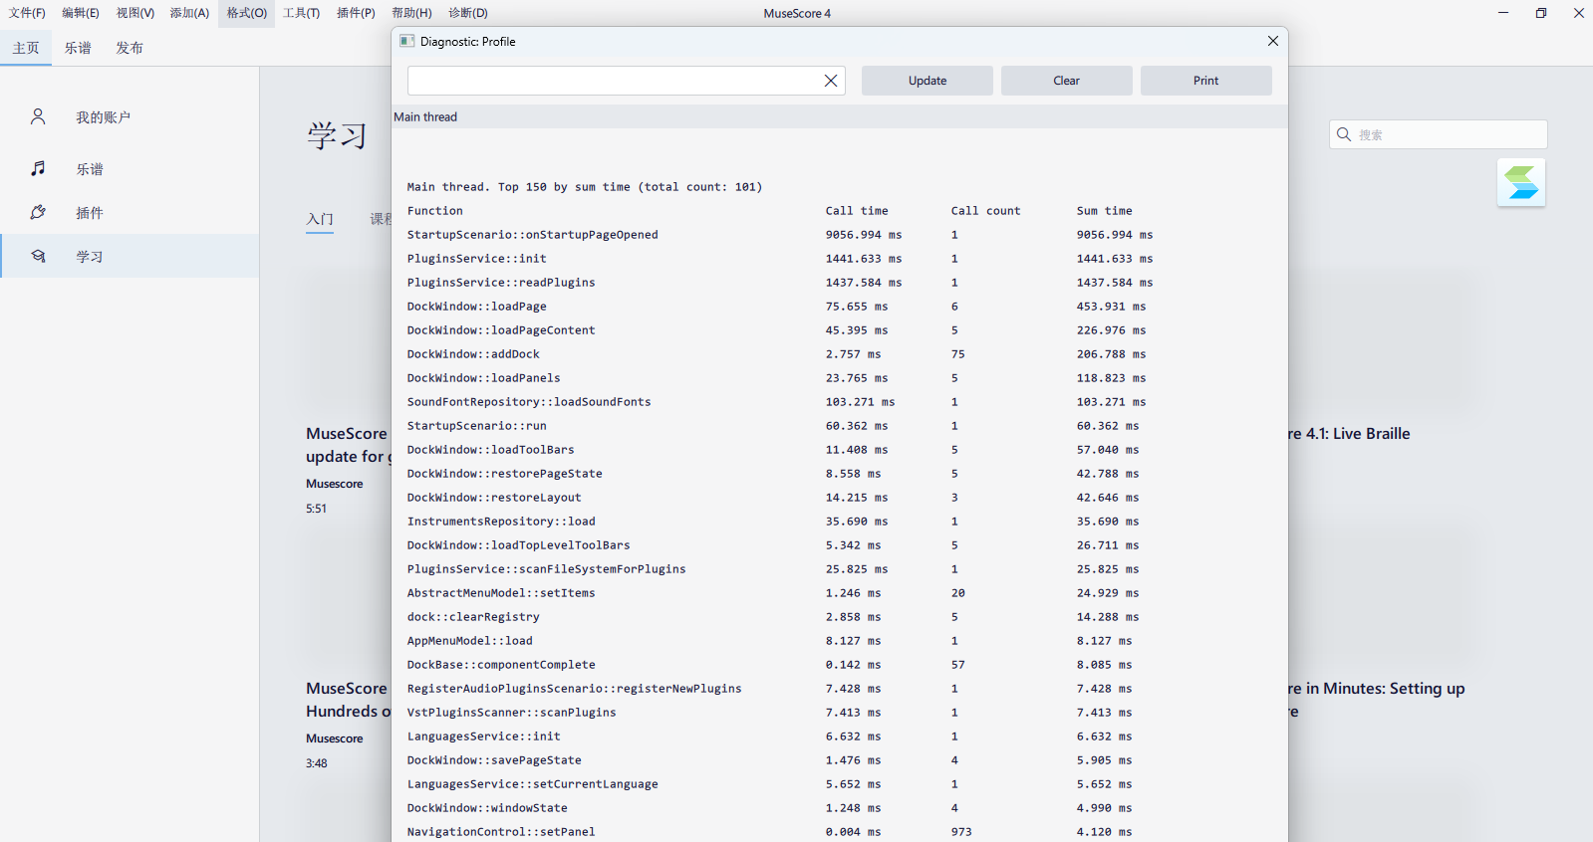Open the 诊断(D) menu
Viewport: 1593px width, 842px height.
(467, 13)
